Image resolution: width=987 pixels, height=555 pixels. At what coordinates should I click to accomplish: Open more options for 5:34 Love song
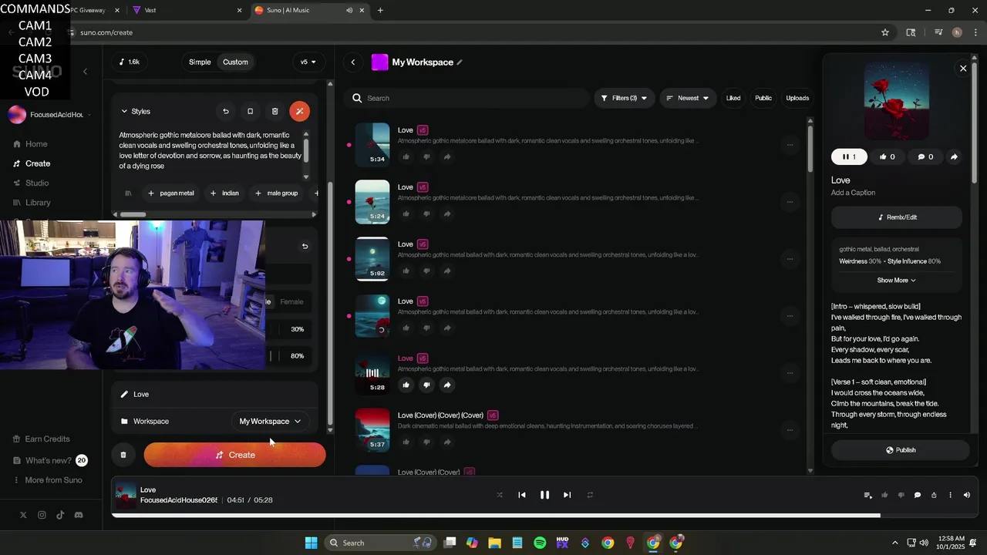[x=790, y=145]
